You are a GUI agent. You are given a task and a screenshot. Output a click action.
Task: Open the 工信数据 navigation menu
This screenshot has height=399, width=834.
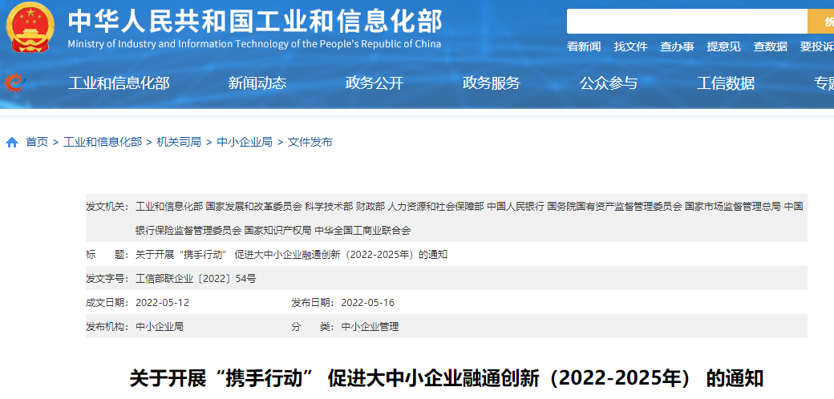[726, 83]
